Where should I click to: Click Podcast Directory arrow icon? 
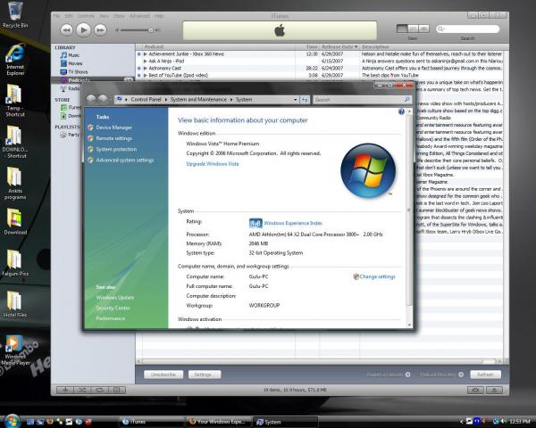[461, 374]
